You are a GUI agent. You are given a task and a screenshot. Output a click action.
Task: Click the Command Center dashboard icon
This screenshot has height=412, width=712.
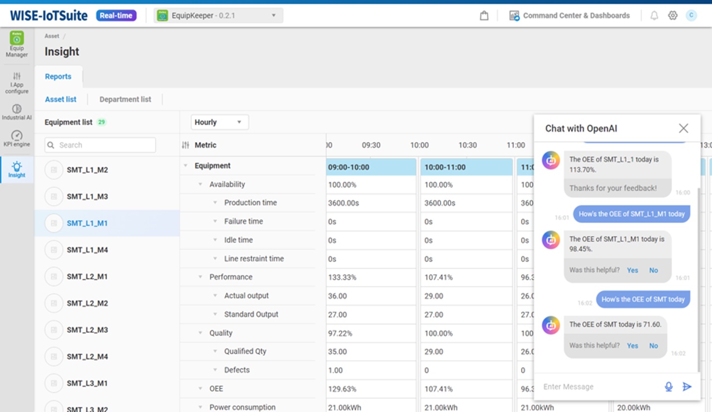(x=515, y=16)
